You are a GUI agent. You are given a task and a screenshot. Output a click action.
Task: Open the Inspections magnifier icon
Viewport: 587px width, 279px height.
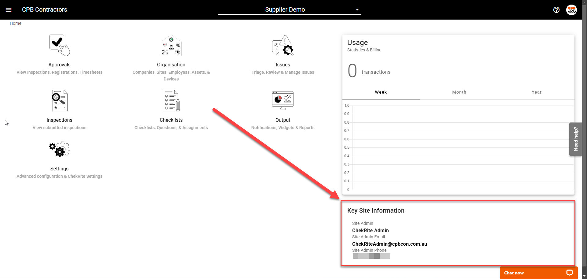coord(60,101)
